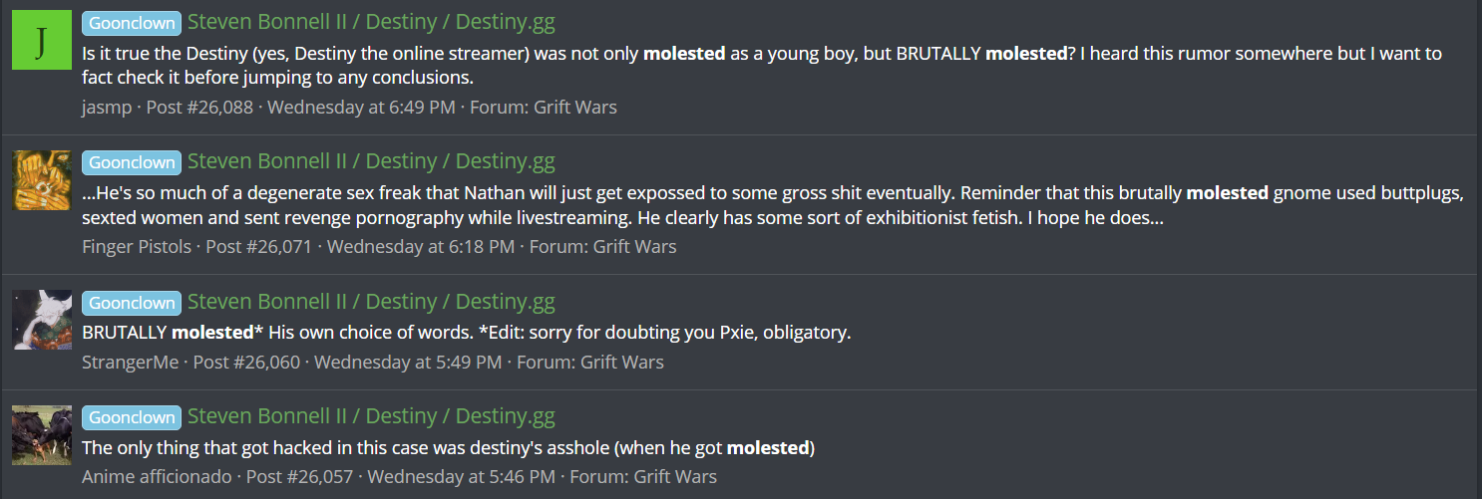Select Gooncloun prefix tag on post #26,057
This screenshot has width=1482, height=499.
[132, 417]
